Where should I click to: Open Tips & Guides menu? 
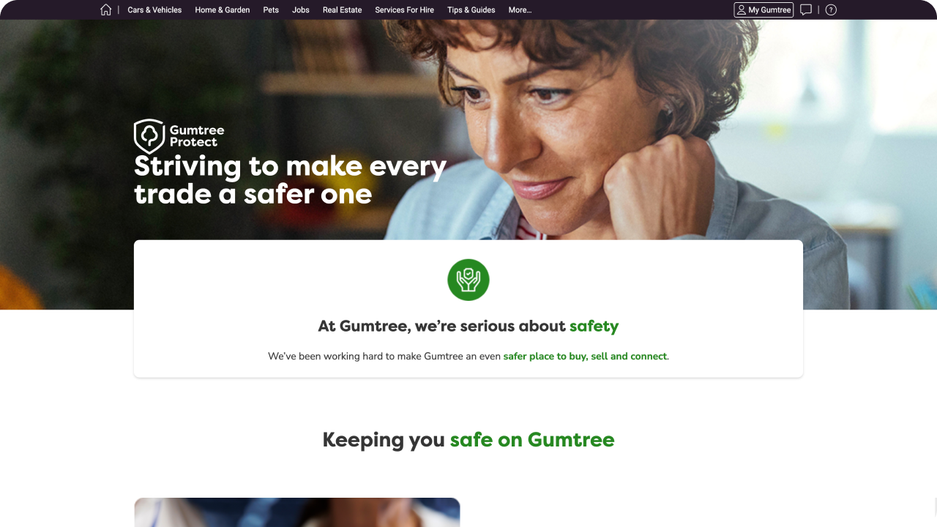471,10
